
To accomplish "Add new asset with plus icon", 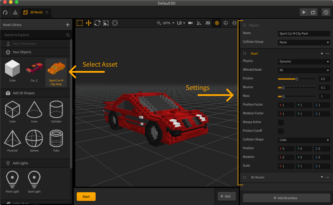I will tap(68, 25).
